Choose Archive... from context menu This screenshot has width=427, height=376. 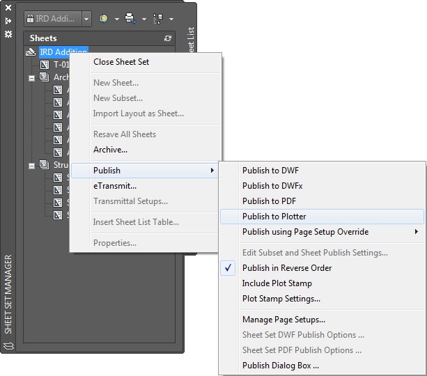(146, 150)
